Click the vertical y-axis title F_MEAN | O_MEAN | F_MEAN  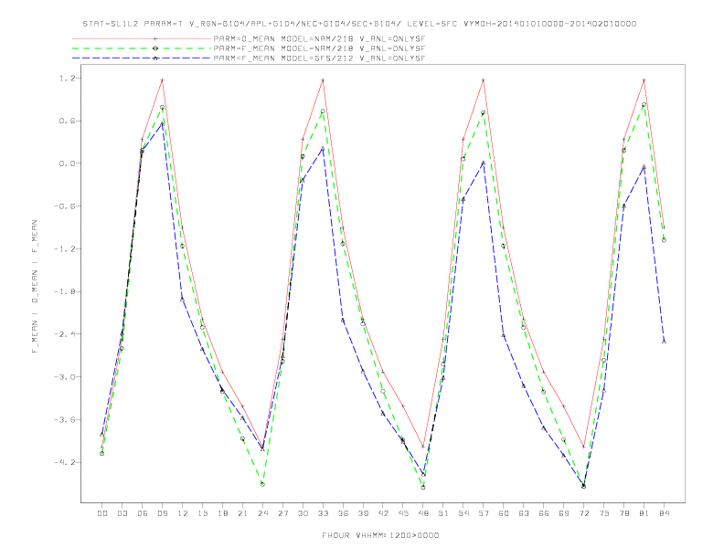pyautogui.click(x=35, y=287)
